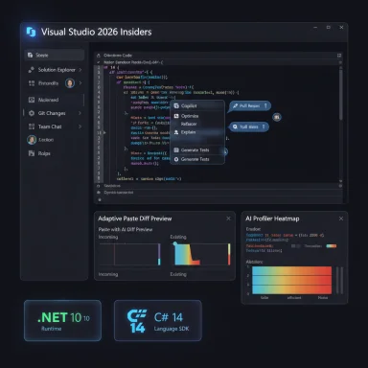368x368 pixels.
Task: Close the AI Profiler Heatmap panel
Action: (341, 218)
